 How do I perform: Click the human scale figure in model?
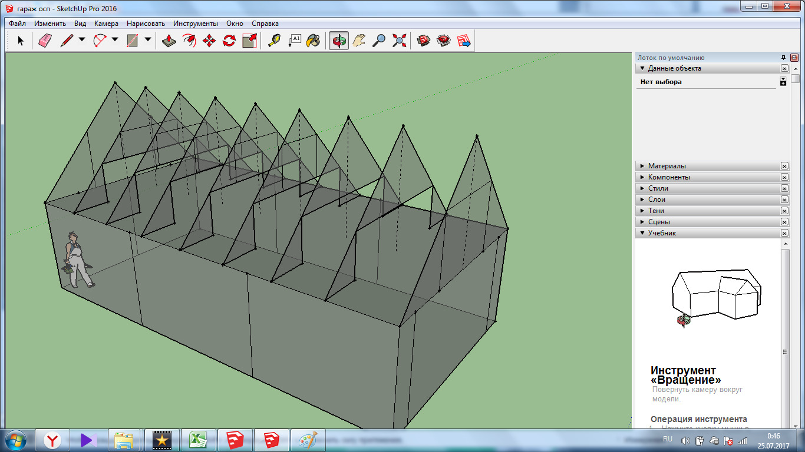[78, 259]
